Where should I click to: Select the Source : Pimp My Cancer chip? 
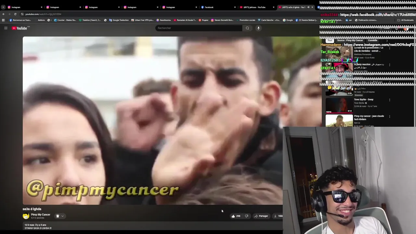[x=350, y=40]
